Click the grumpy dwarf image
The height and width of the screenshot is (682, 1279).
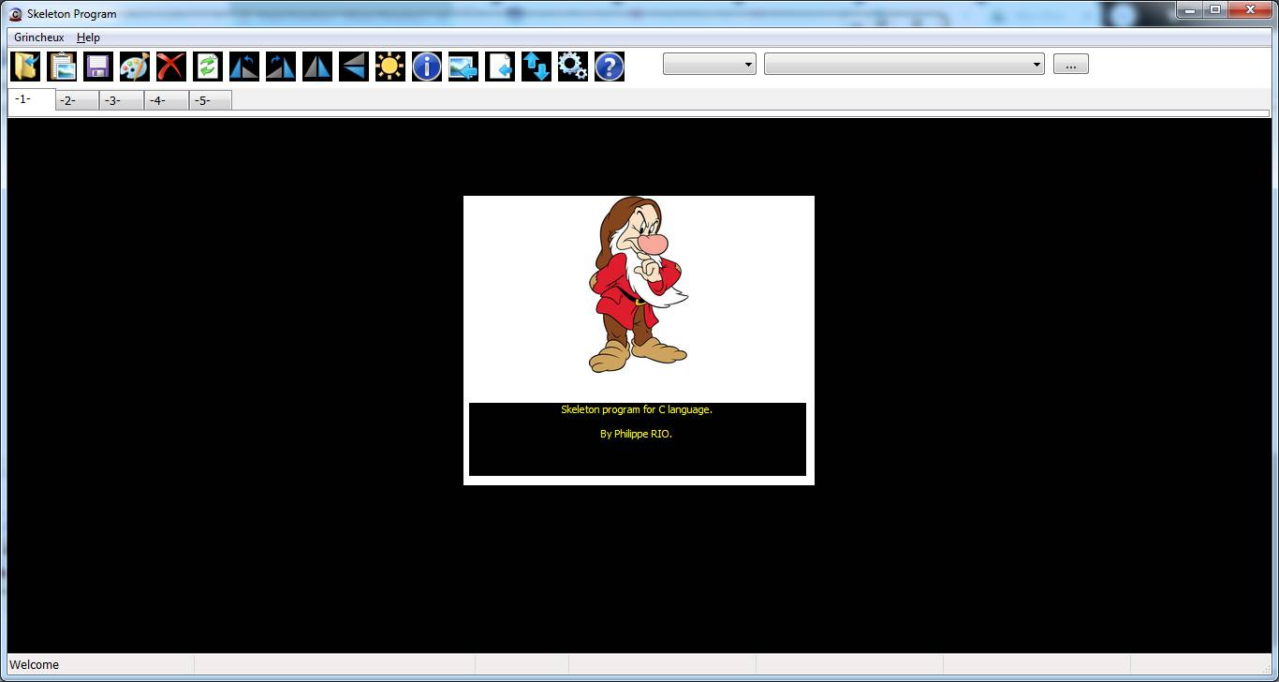pos(639,286)
